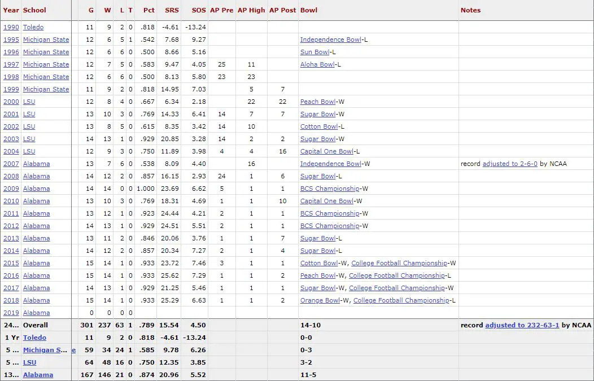The image size is (594, 381).
Task: Sort by the SOS column header
Action: (199, 10)
